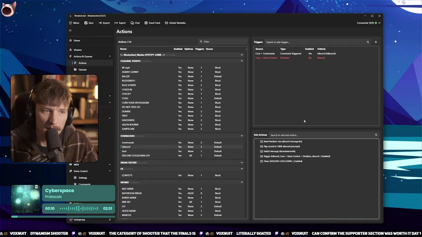422x237 pixels.
Task: Click the sub-actions search magnifier icon
Action: click(x=376, y=135)
